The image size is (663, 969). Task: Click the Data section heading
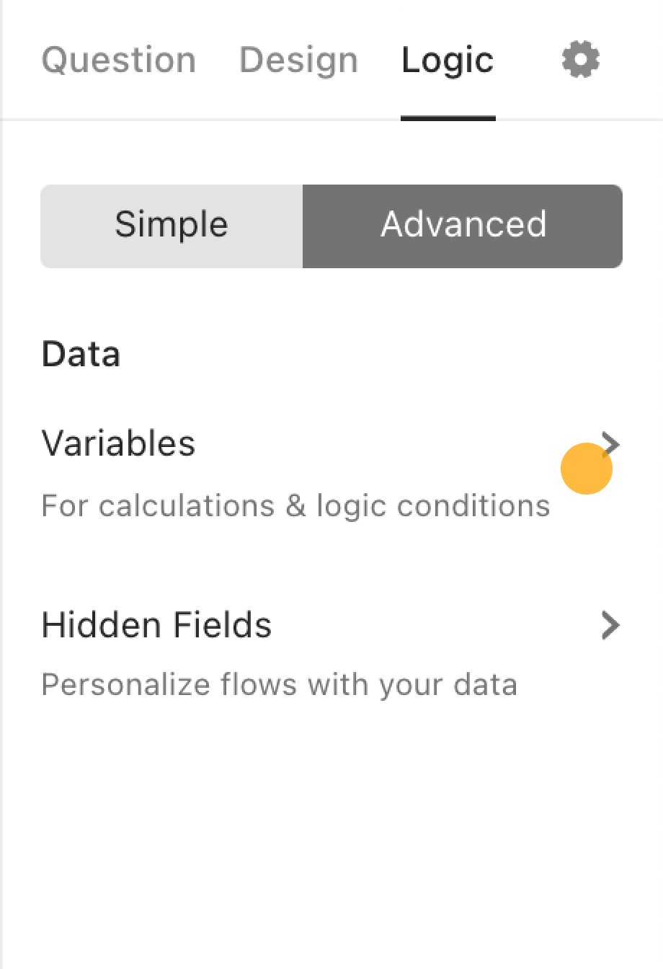[x=81, y=355]
